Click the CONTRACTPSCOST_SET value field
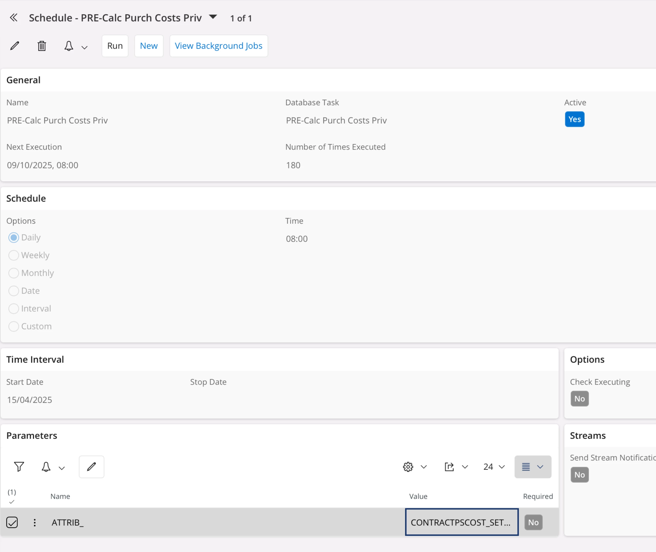This screenshot has width=656, height=552. (461, 522)
